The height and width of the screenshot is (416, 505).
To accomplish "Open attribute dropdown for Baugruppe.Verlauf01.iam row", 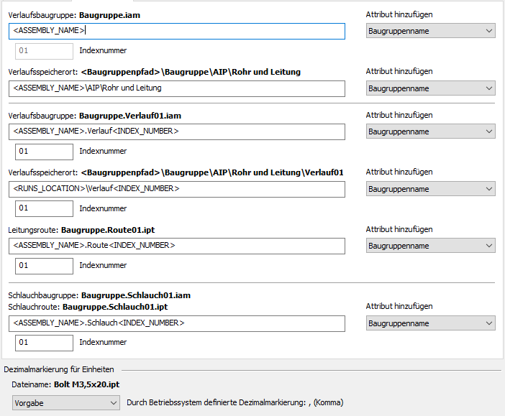I will 430,131.
